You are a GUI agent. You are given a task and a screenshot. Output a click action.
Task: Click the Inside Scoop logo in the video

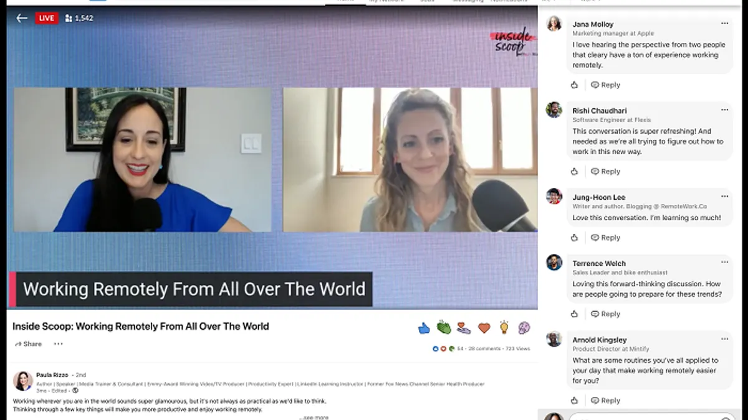[x=512, y=41]
